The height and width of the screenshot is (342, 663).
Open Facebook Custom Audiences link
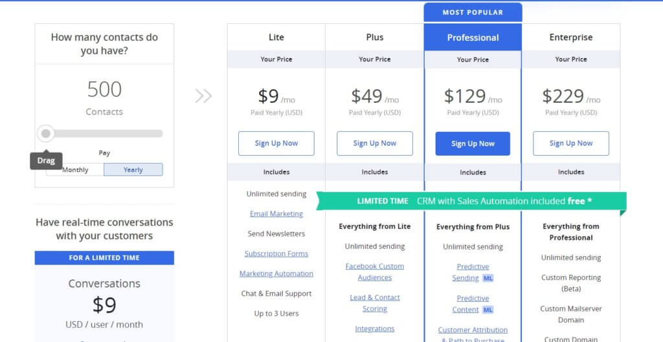coord(375,272)
